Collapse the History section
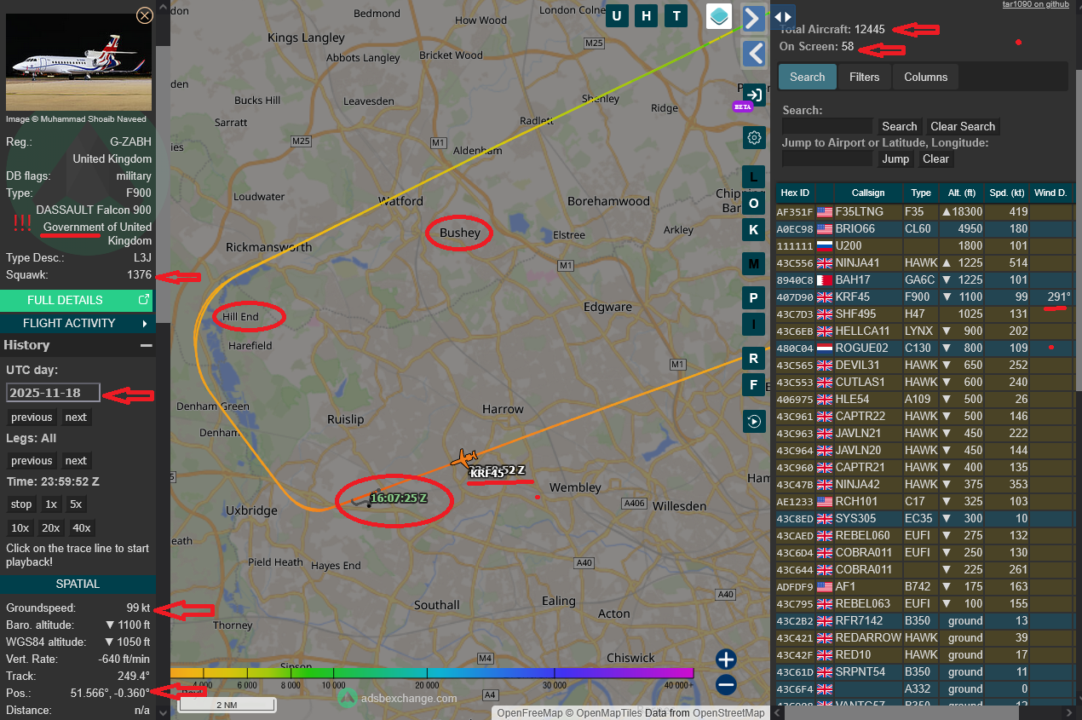Viewport: 1082px width, 720px height. (146, 345)
